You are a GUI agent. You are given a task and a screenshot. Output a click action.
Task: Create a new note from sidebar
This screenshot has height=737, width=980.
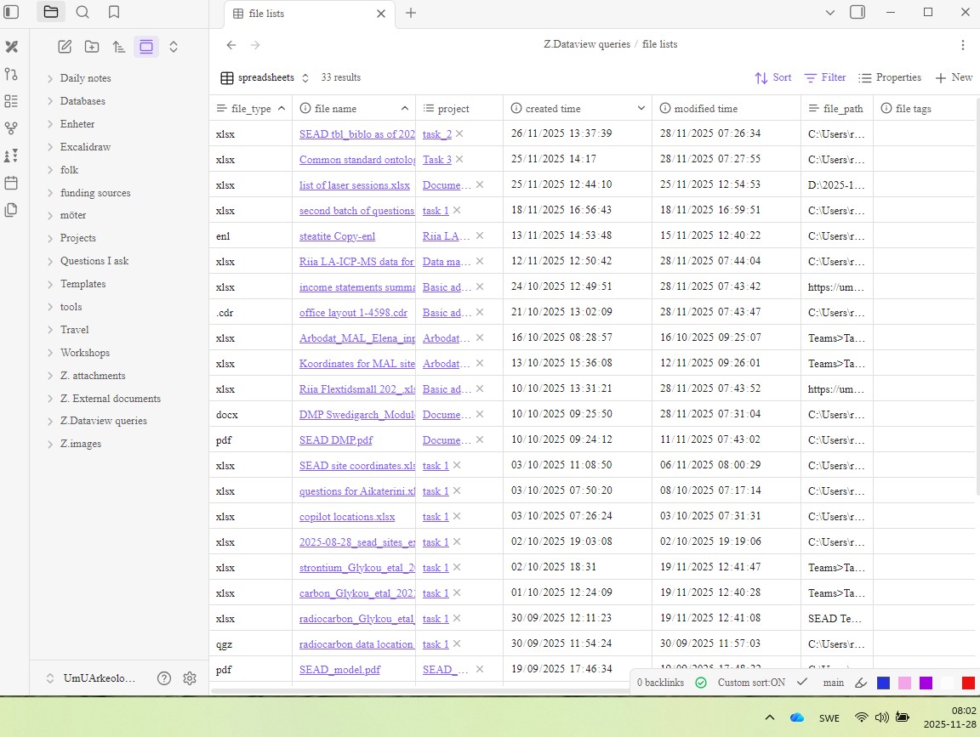click(65, 47)
